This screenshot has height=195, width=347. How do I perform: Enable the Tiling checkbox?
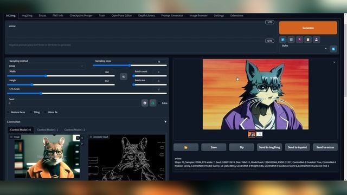pyautogui.click(x=31, y=112)
